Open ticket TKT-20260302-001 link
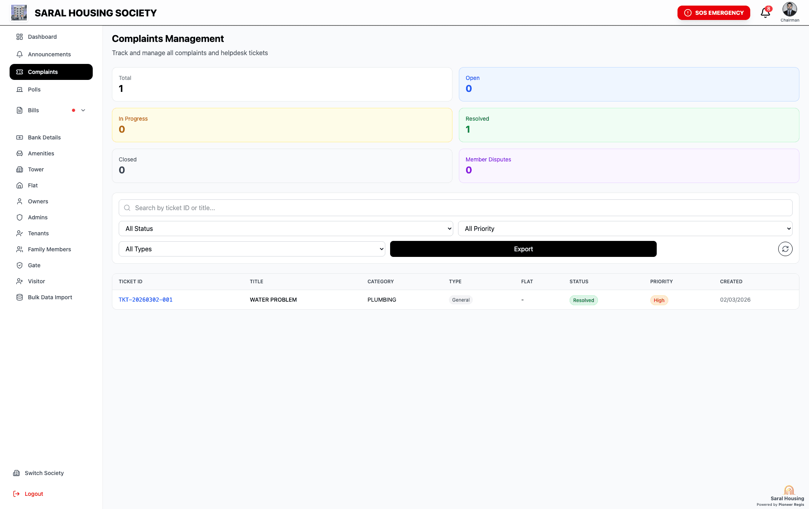This screenshot has width=809, height=509. click(145, 300)
